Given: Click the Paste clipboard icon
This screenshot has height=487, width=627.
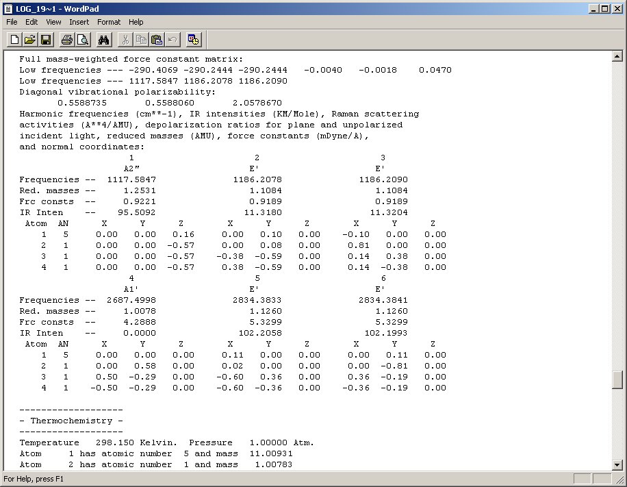Looking at the screenshot, I should coord(156,40).
